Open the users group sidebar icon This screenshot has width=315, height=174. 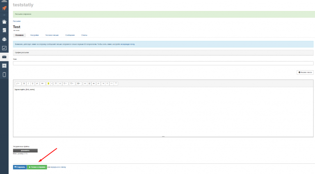point(4,39)
